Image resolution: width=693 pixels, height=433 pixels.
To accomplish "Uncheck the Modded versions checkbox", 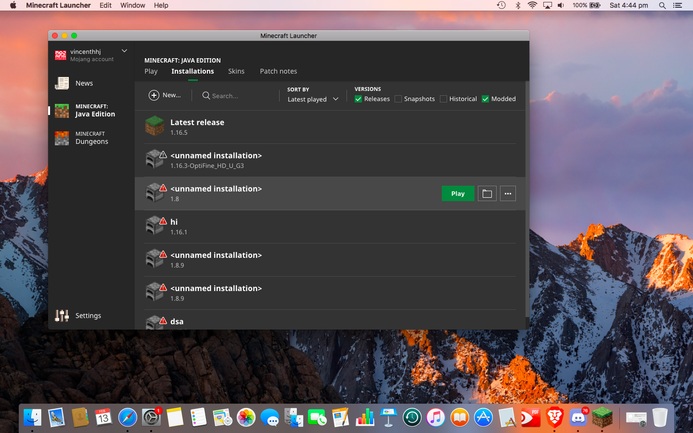I will pos(485,99).
